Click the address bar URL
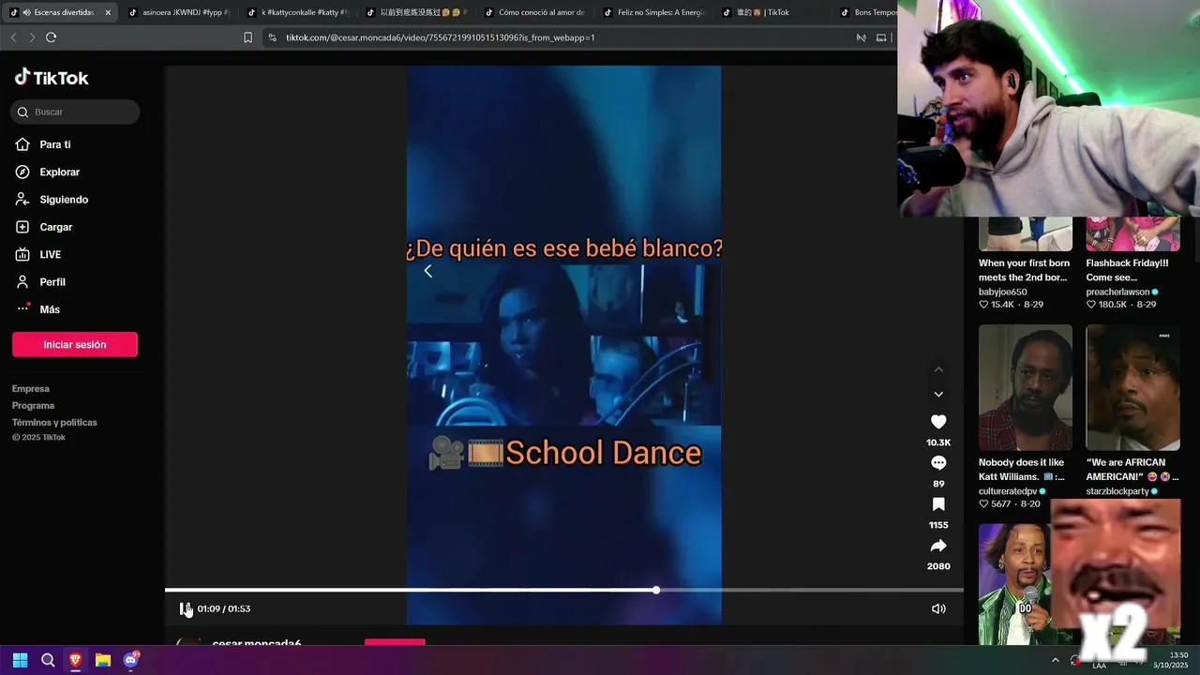The image size is (1200, 675). tap(441, 37)
